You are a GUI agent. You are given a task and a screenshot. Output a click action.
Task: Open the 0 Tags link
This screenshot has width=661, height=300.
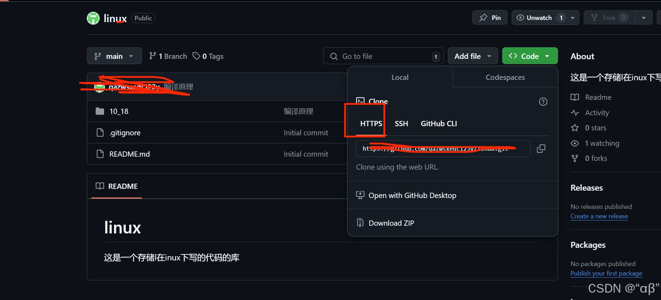click(208, 56)
